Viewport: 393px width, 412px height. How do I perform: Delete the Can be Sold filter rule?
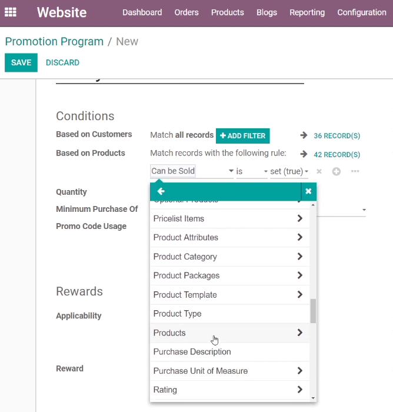coord(319,171)
